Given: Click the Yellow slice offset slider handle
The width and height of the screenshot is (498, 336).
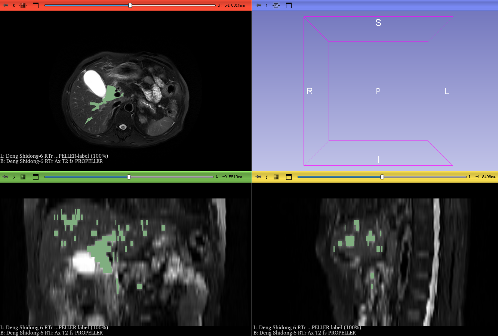Looking at the screenshot, I should 382,177.
